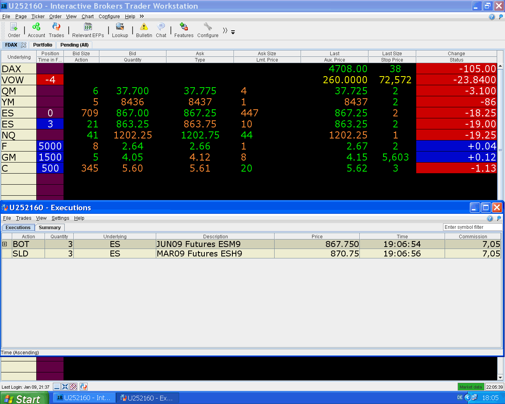505x404 pixels.
Task: Click the DE language indicator in tray
Action: [x=460, y=398]
